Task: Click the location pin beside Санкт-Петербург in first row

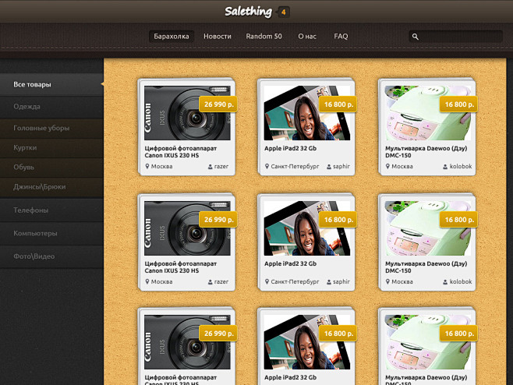Action: coord(267,166)
